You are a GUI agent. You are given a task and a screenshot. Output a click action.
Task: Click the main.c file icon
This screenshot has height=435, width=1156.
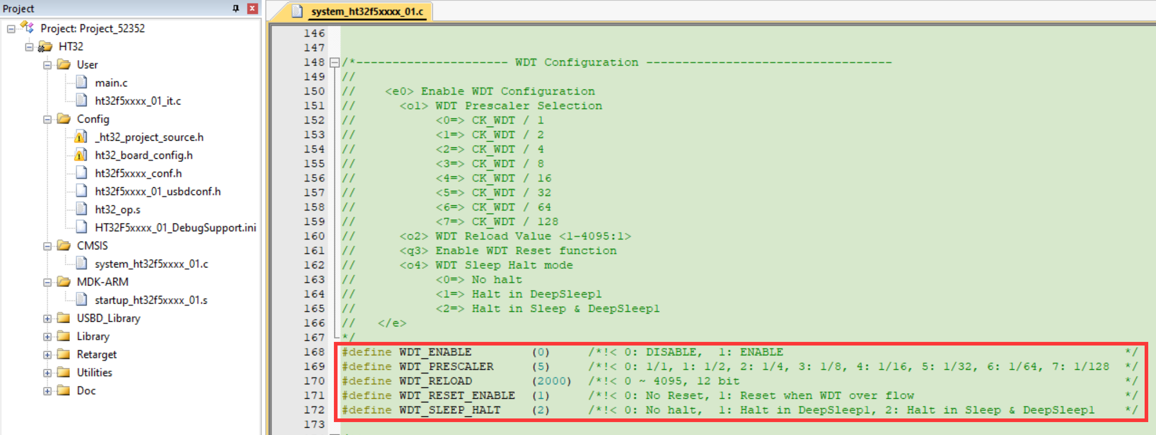point(81,82)
